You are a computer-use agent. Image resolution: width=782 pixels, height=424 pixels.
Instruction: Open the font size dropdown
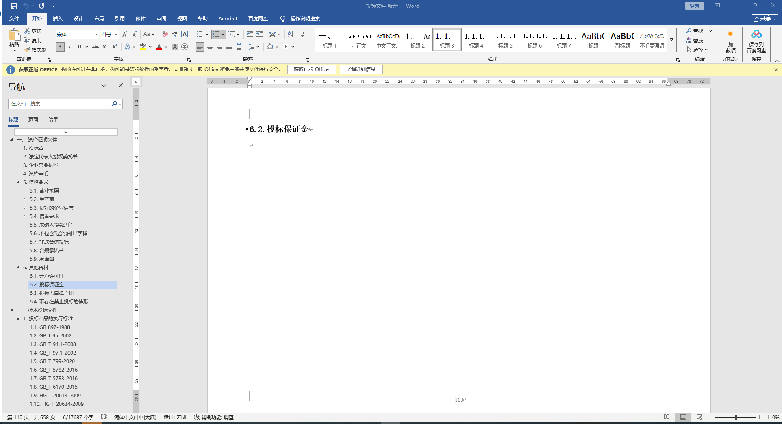(x=116, y=35)
